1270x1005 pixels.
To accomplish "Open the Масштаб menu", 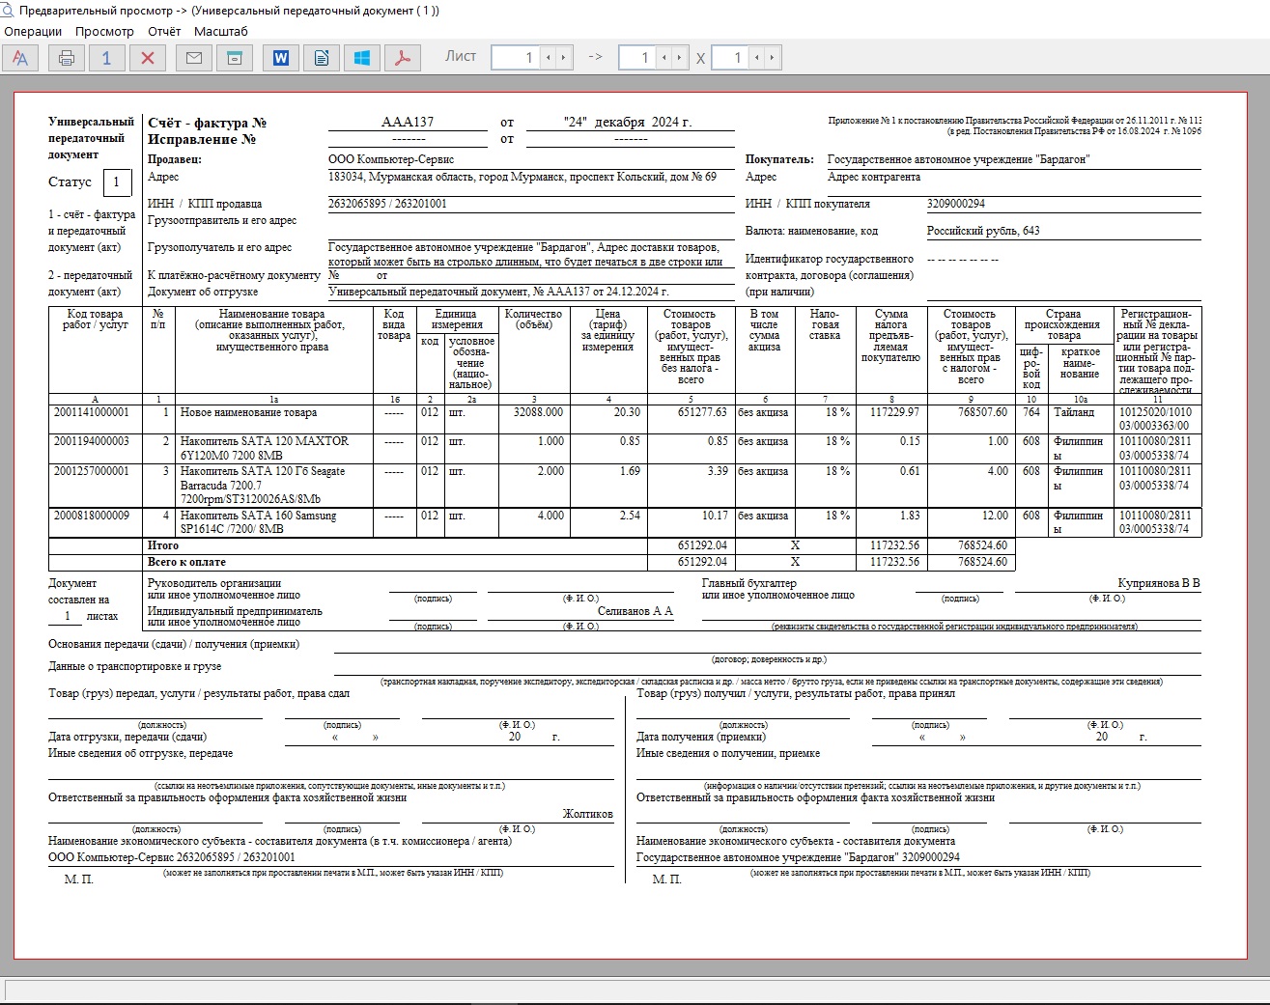I will (220, 31).
